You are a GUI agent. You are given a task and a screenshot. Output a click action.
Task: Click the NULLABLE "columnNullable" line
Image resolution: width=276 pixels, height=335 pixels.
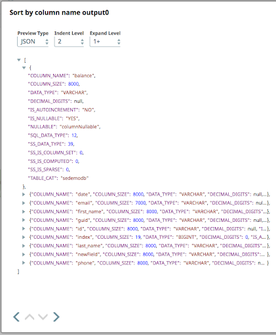(64, 127)
